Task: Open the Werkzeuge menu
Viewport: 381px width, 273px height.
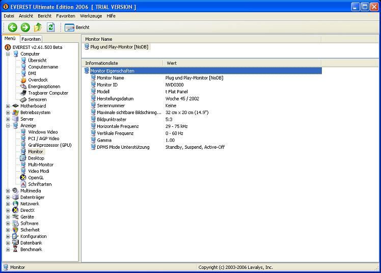Action: [91, 16]
